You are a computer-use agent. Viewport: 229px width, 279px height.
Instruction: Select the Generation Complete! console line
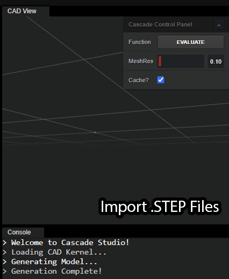[56, 271]
